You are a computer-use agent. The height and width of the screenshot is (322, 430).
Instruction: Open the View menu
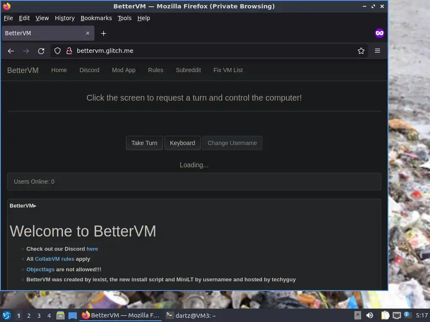(x=42, y=18)
